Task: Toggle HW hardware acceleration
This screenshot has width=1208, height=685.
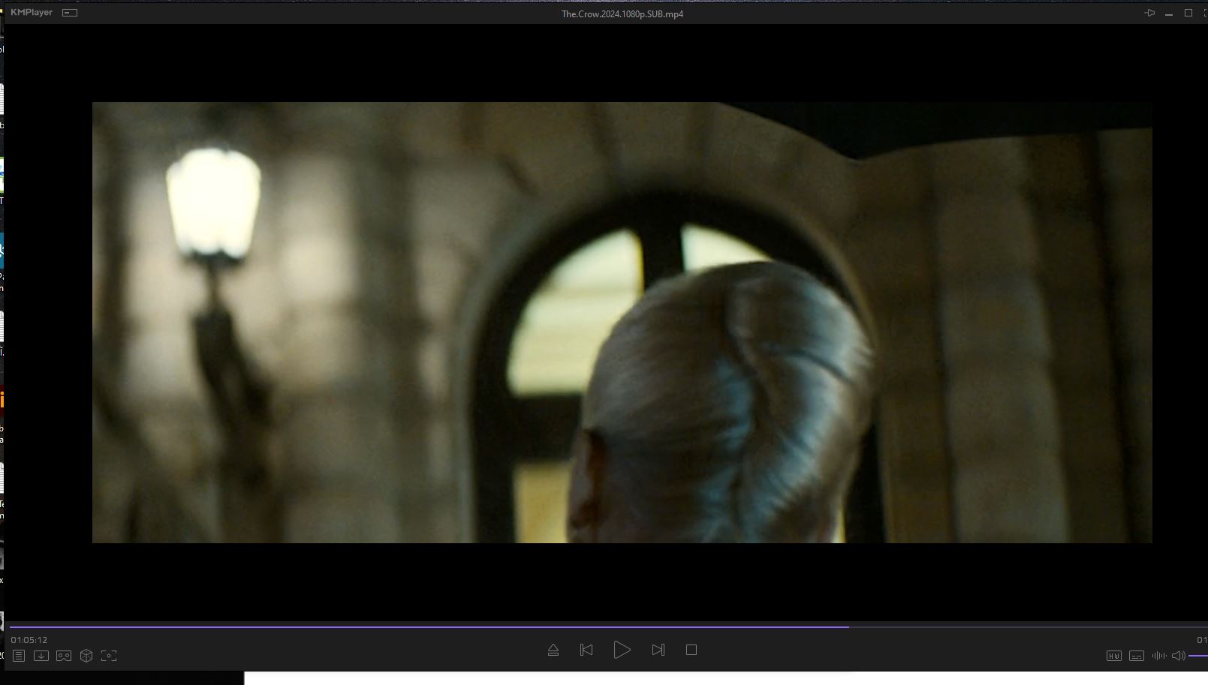Action: (1114, 656)
